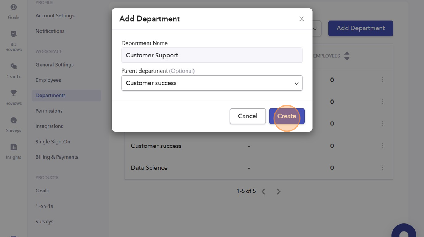Open three-dot menu for Data Science row

383,168
